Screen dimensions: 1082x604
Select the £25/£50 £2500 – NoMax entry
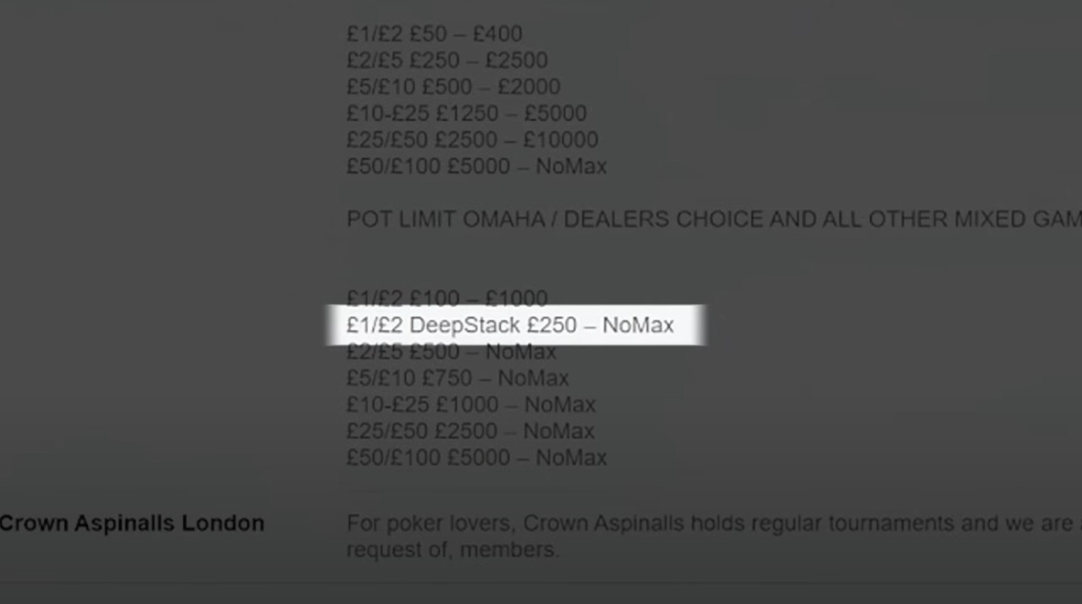coord(470,431)
